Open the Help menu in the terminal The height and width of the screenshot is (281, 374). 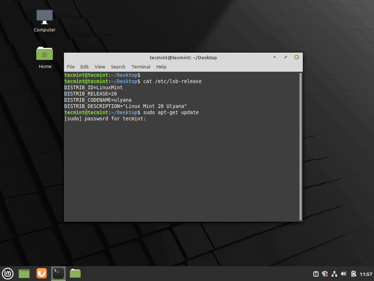pos(161,67)
